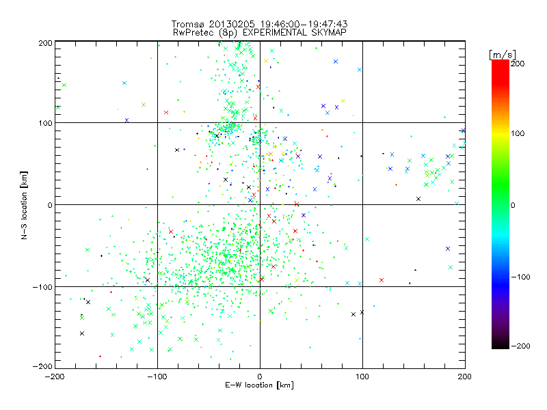Click the colorbar scale label "100"
547x410 pixels.
tap(518, 133)
